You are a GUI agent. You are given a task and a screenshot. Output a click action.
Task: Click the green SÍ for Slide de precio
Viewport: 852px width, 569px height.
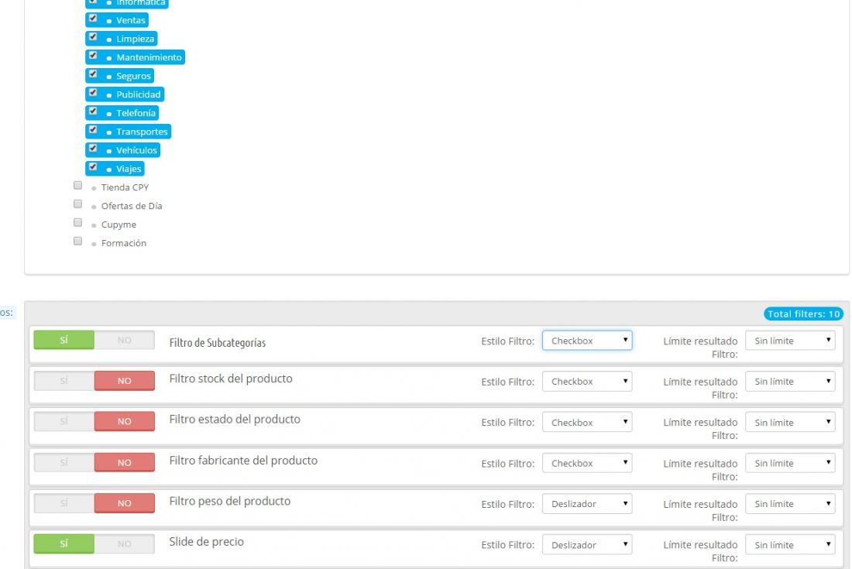point(64,544)
